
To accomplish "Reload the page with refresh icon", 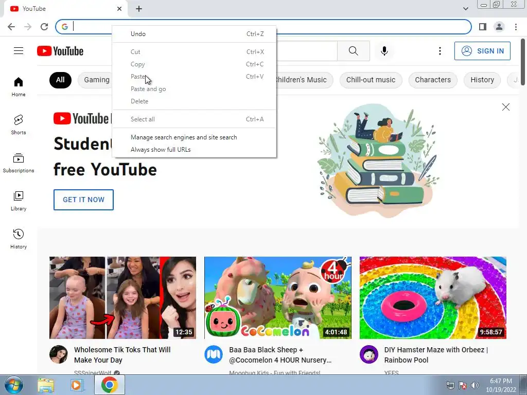I will (44, 27).
